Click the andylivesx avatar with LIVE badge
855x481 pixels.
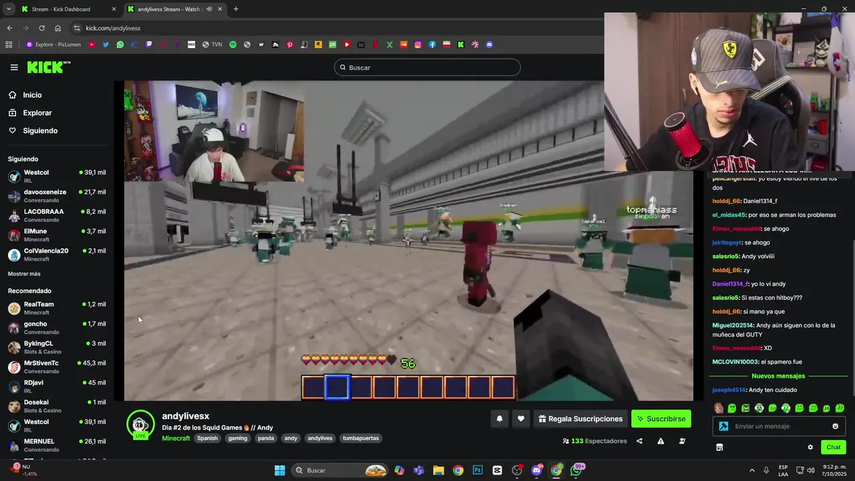(140, 425)
